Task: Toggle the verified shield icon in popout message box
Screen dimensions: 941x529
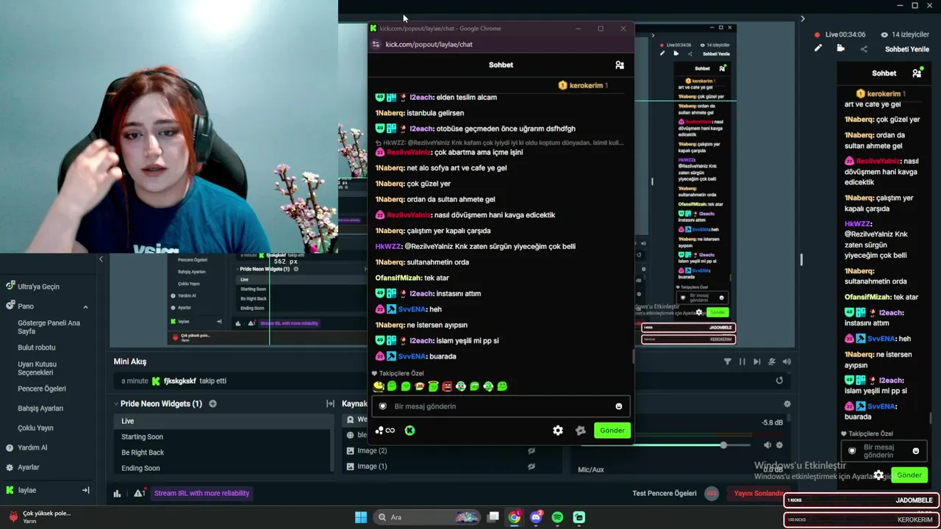Action: click(382, 406)
